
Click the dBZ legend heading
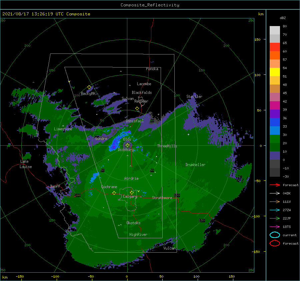[283, 18]
